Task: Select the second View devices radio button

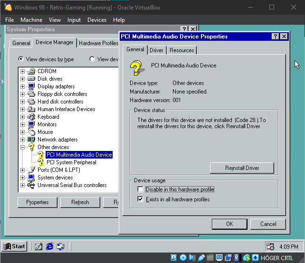Action: pyautogui.click(x=92, y=59)
